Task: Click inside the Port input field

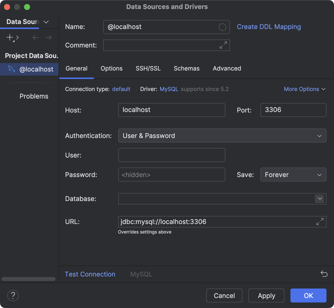Action: 293,110
